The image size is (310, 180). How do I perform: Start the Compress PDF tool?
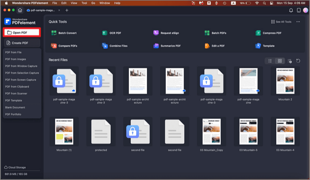[x=268, y=33]
